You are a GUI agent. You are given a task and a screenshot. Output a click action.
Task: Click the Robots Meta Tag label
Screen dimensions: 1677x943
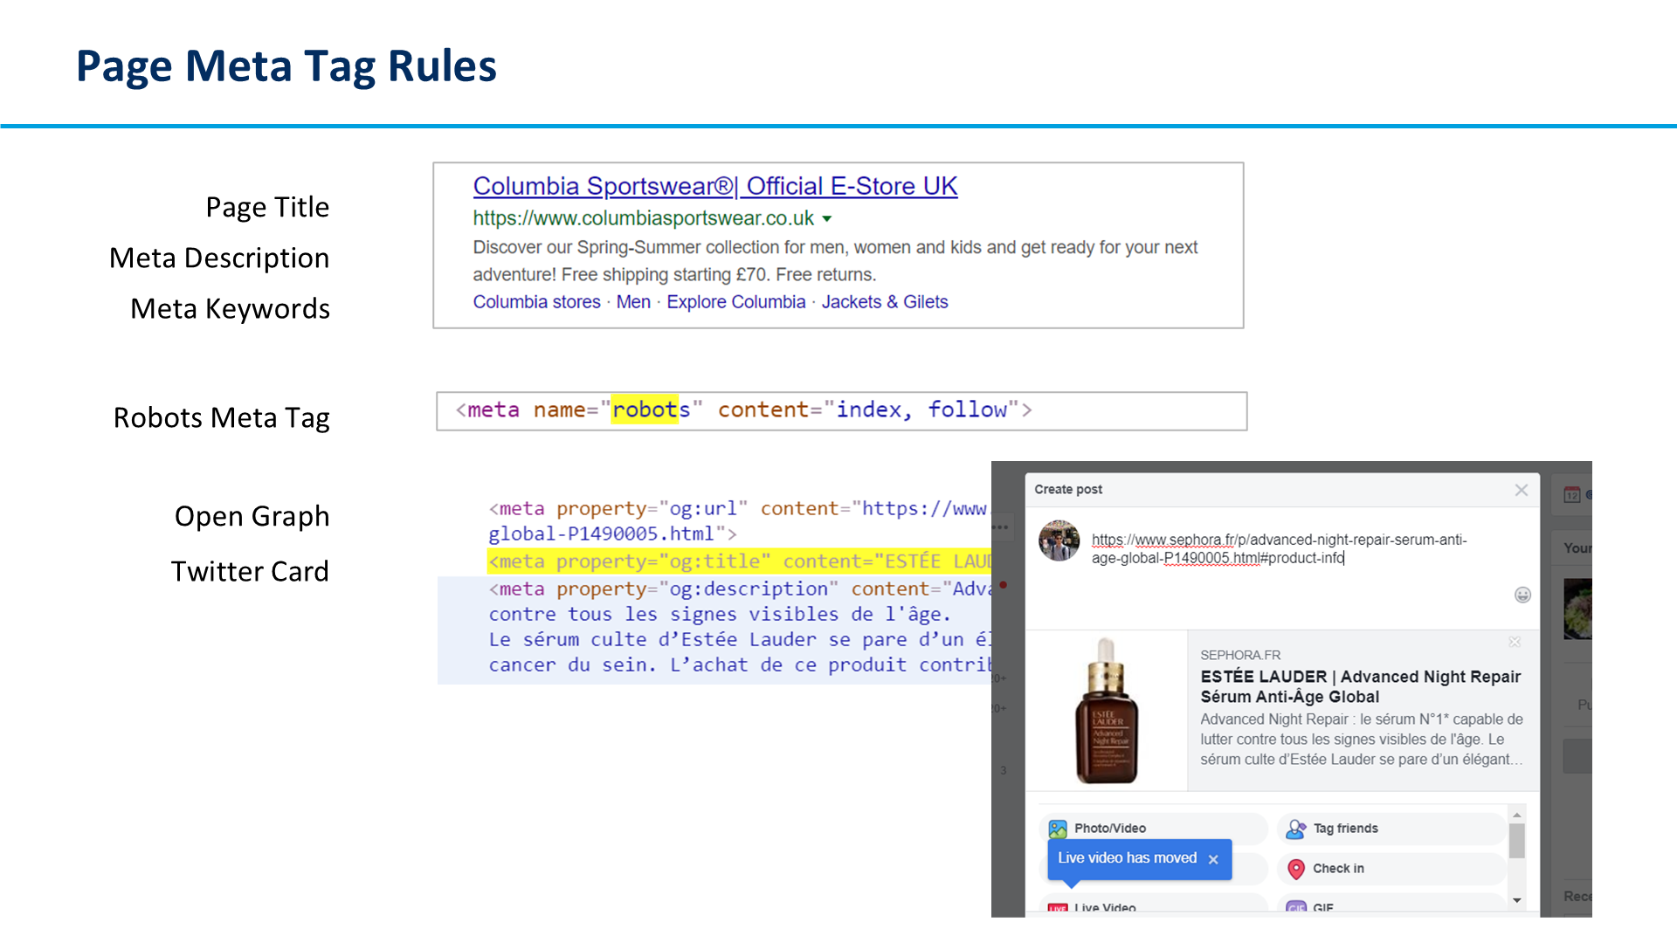click(222, 418)
